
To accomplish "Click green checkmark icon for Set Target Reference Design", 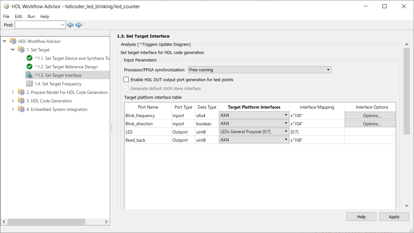I will coord(29,67).
